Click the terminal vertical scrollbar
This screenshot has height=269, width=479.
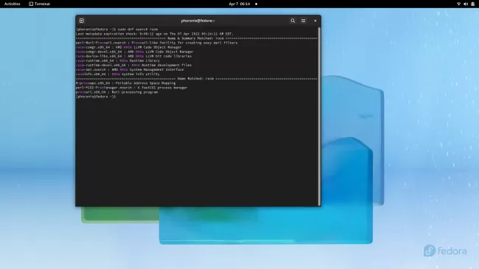pos(319,116)
